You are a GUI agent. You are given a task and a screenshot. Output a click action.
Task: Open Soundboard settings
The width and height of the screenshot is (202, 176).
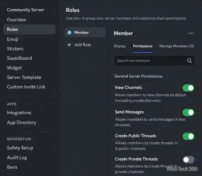click(20, 58)
